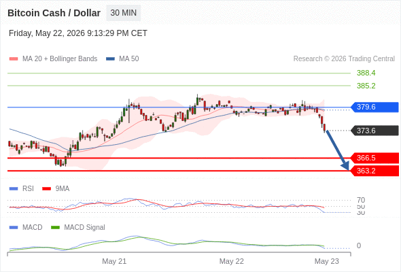The height and width of the screenshot is (272, 401).
Task: Select the 363.2 red target label
Action: point(374,171)
